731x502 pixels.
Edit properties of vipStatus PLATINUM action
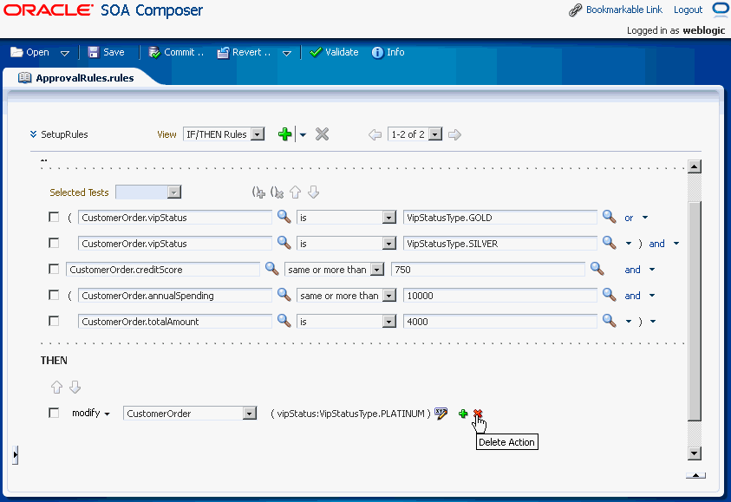tap(441, 413)
